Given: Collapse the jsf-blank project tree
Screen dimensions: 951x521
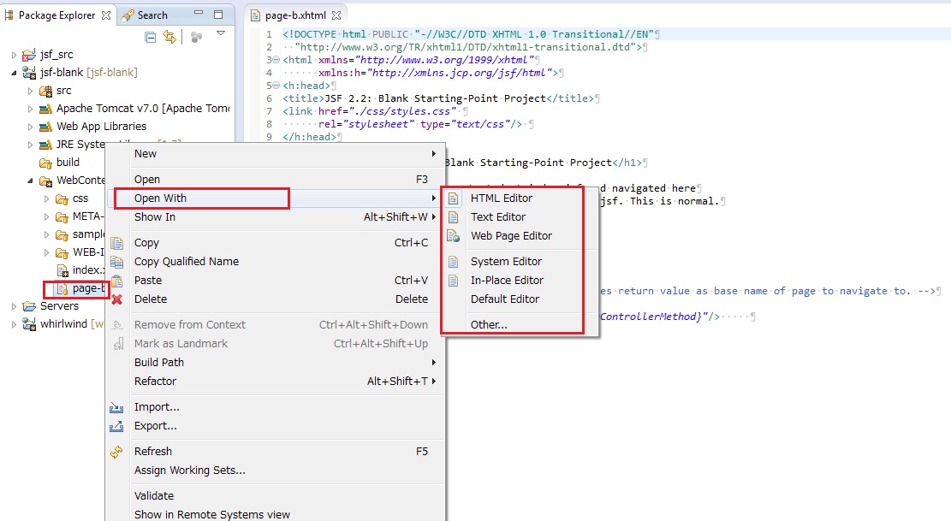Looking at the screenshot, I should (x=14, y=73).
